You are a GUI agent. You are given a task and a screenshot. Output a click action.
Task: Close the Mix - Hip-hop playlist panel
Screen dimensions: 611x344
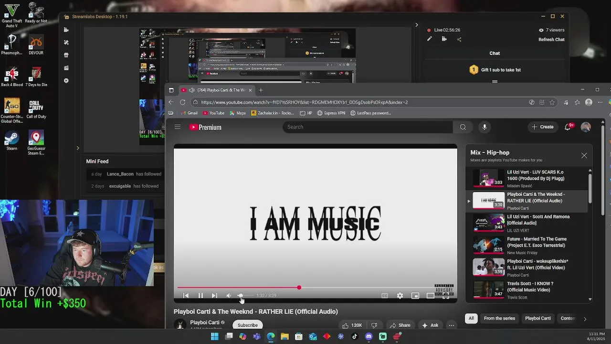coord(584,156)
